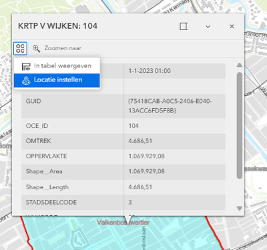Click the STADSDEELCODE field label
The height and width of the screenshot is (250, 267).
point(51,203)
